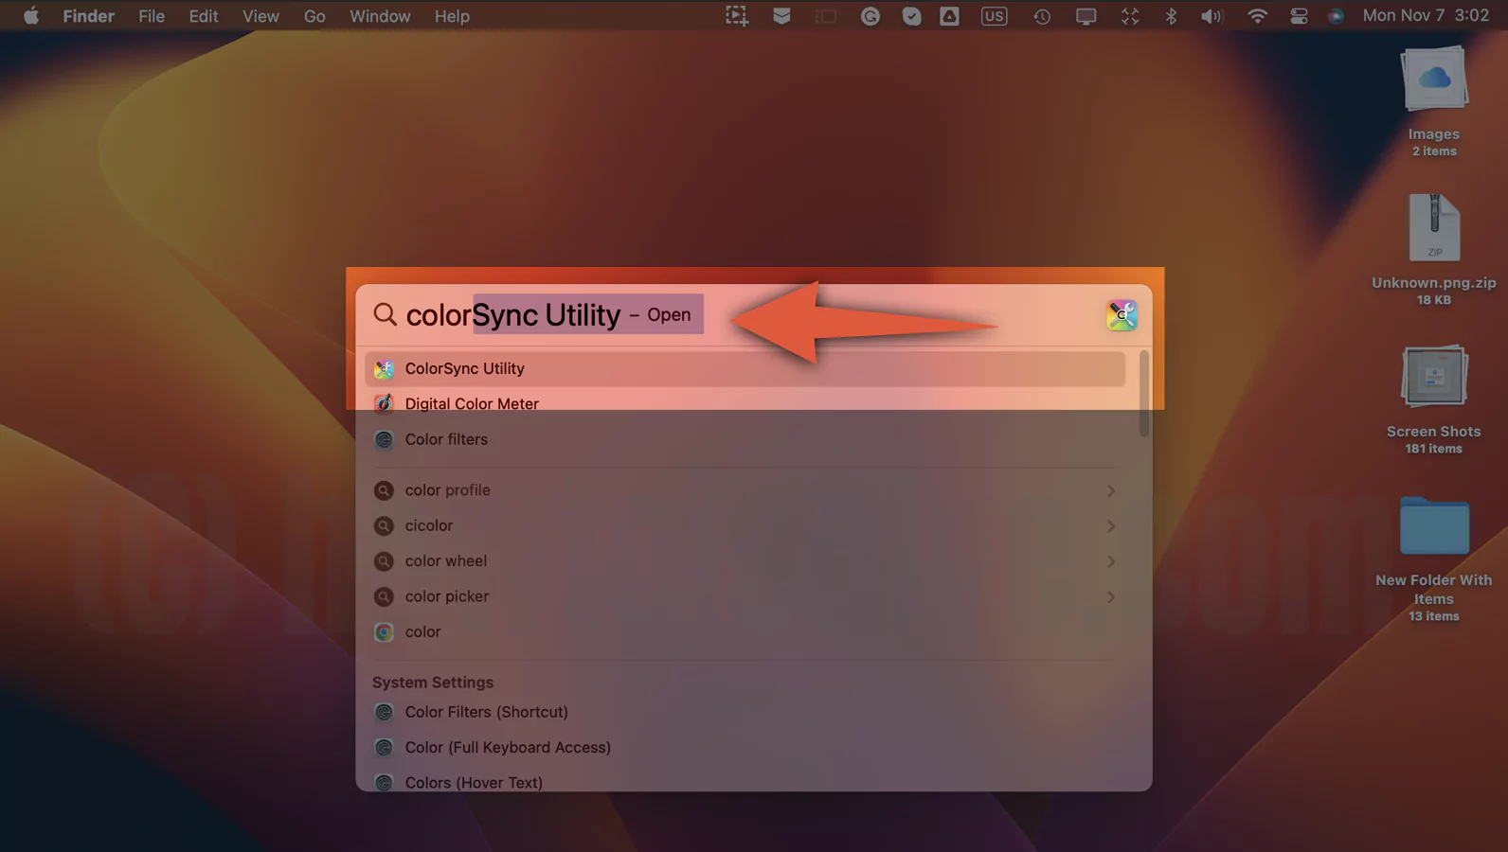Click the four-arrows menu bar icon

tap(1130, 16)
